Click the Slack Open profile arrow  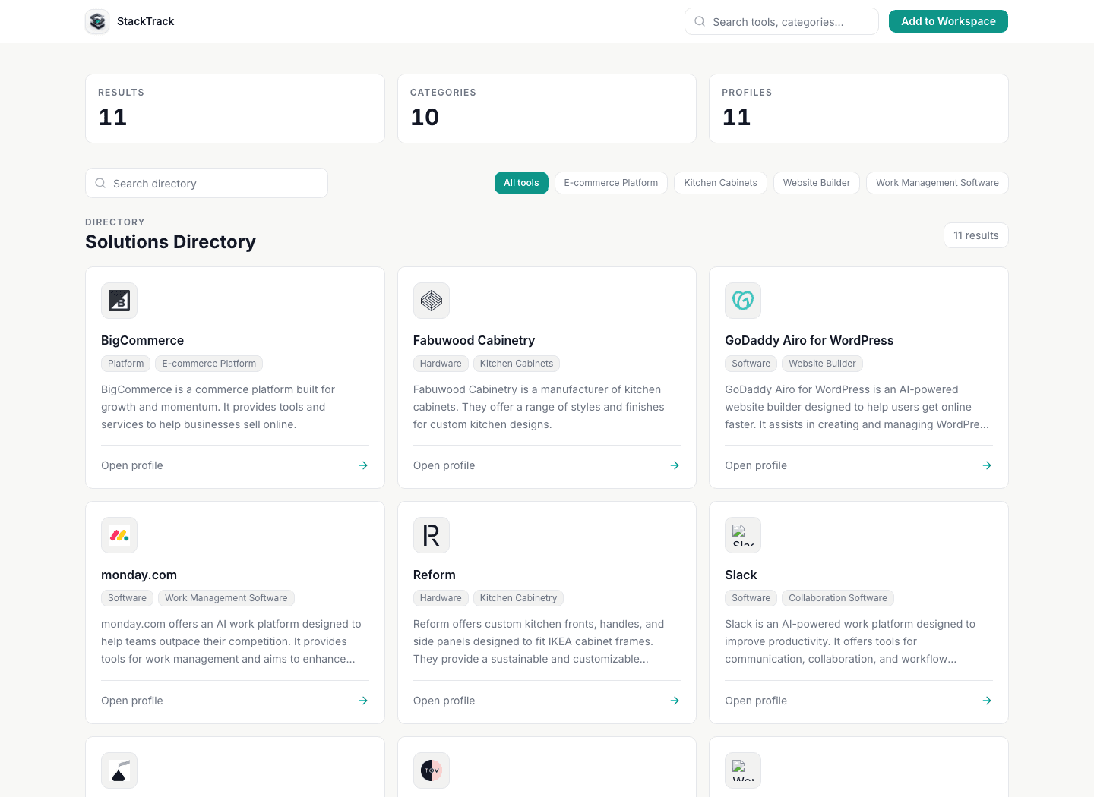(x=987, y=701)
